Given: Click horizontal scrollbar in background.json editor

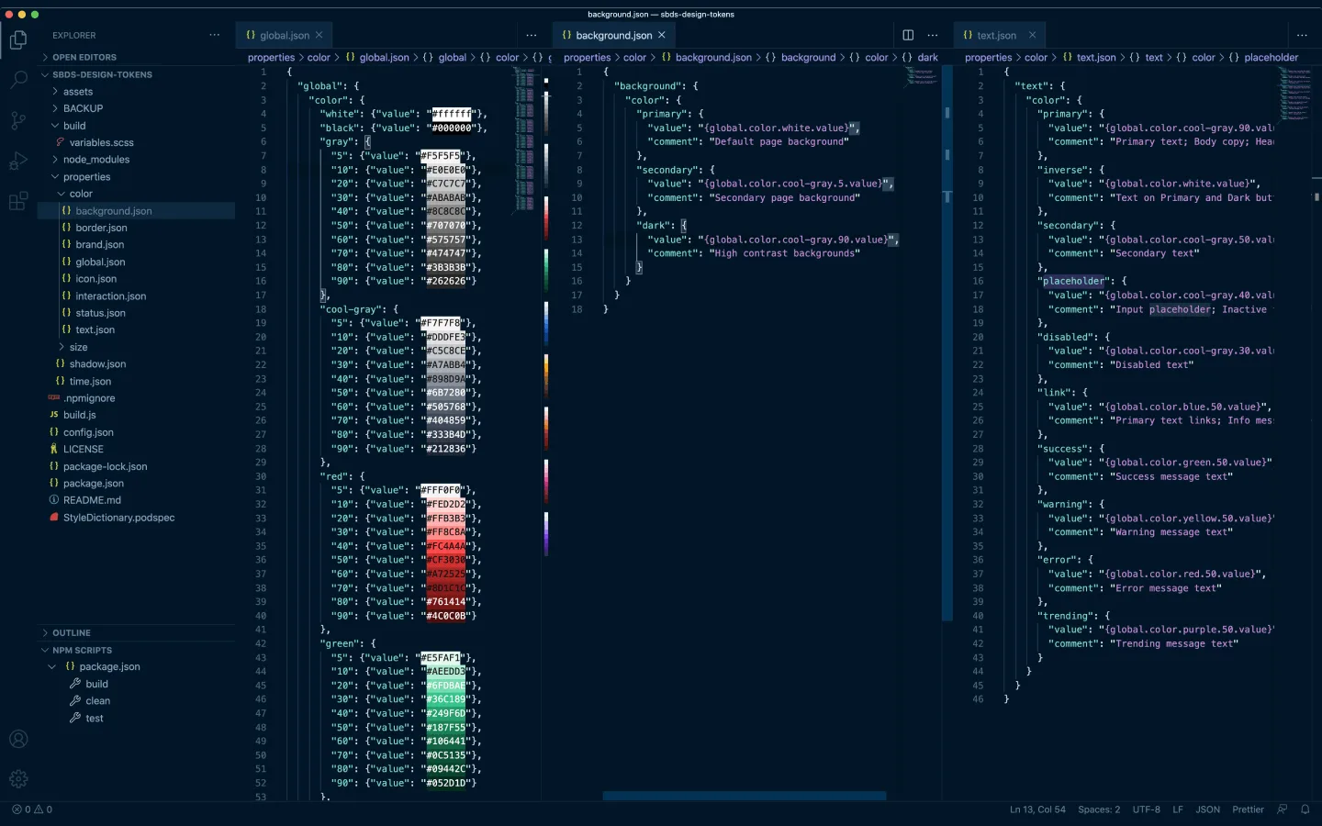Looking at the screenshot, I should click(x=745, y=796).
